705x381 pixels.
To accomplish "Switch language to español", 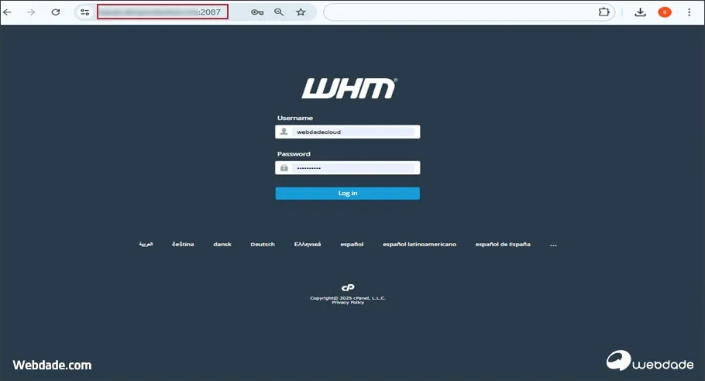I will click(x=352, y=244).
